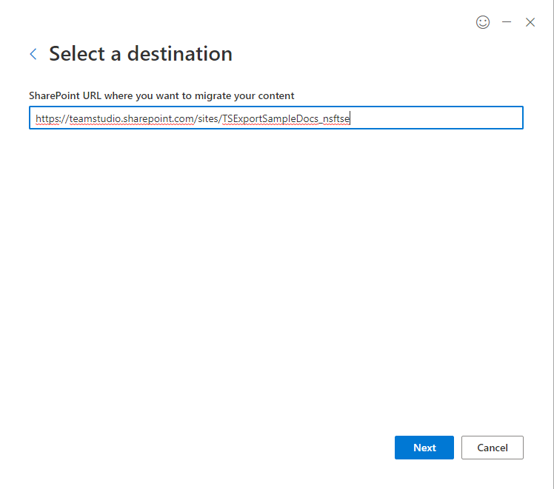The height and width of the screenshot is (489, 554).
Task: Minimize the migration tool window
Action: (507, 22)
